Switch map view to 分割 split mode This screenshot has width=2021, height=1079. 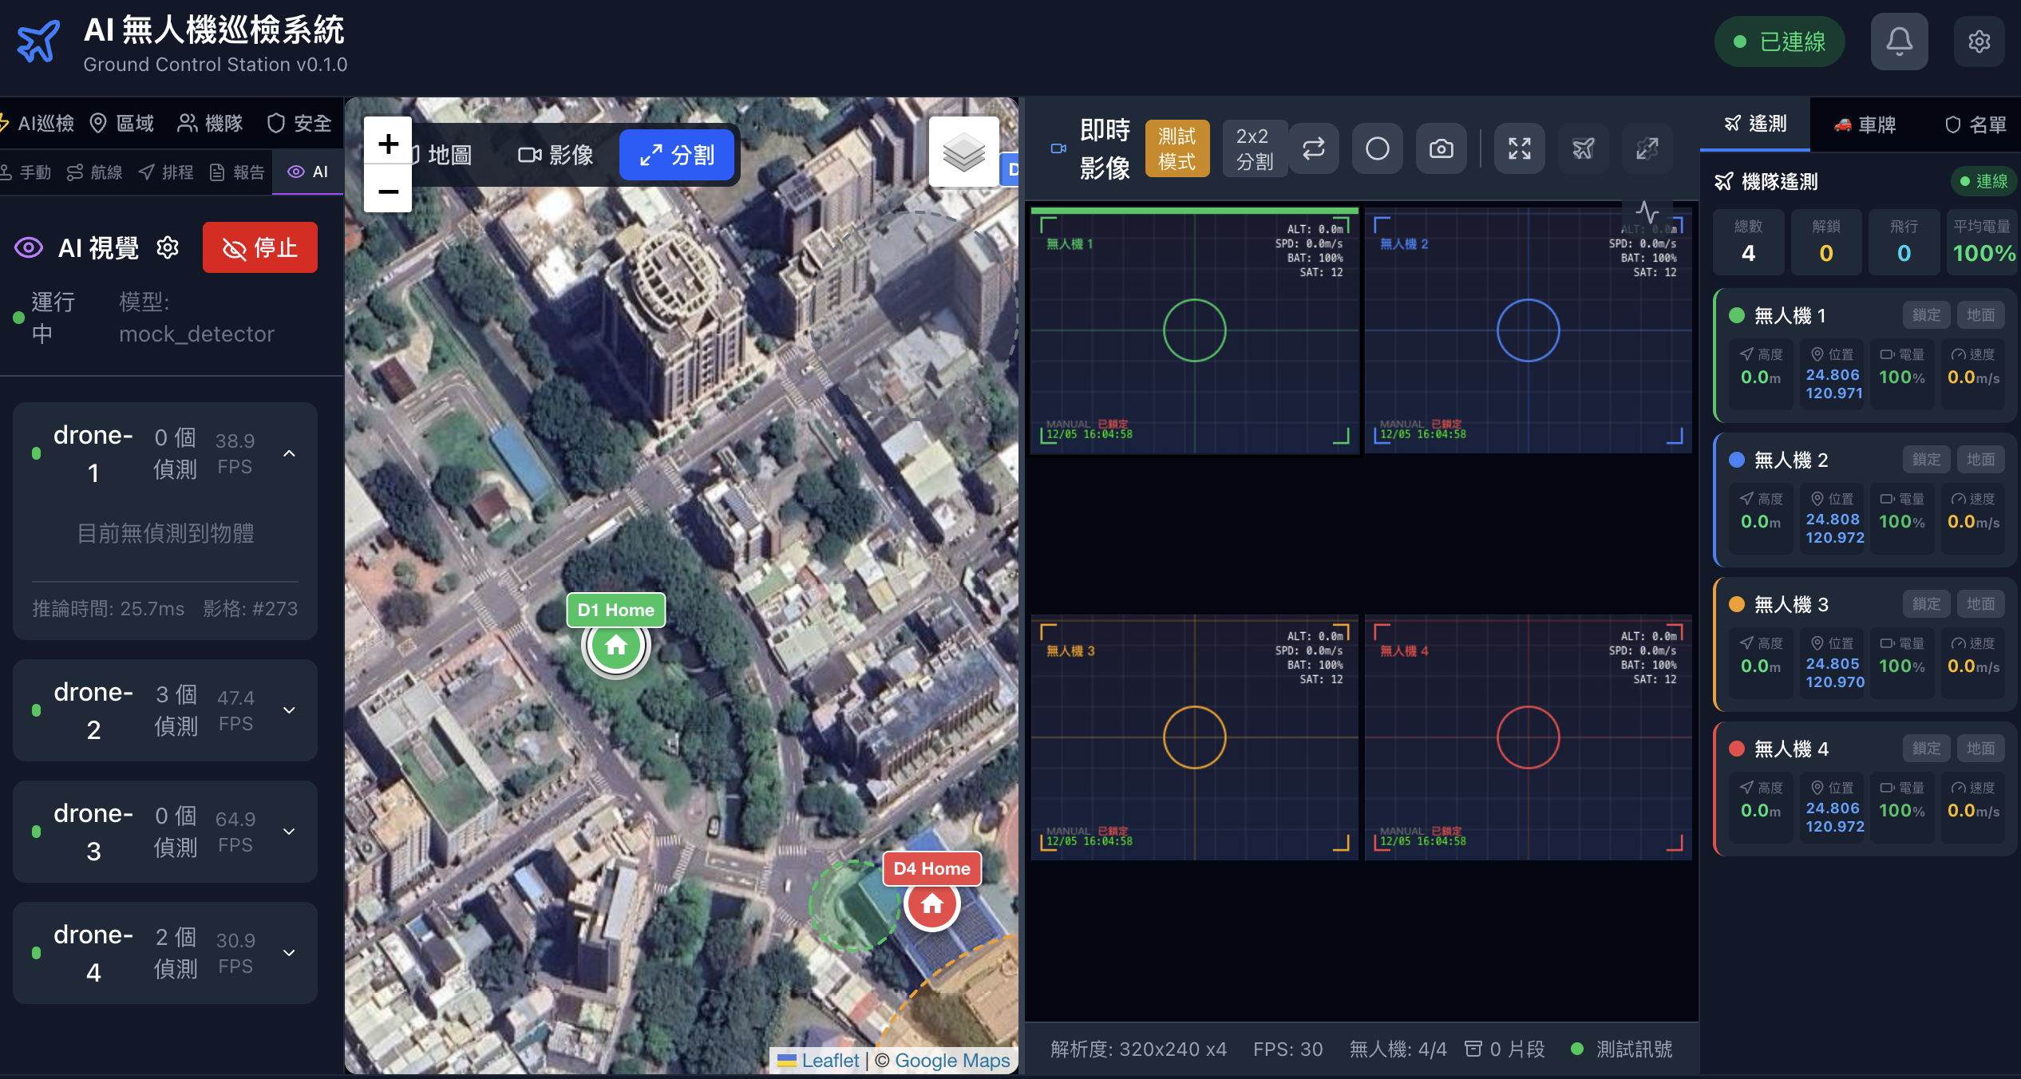tap(677, 155)
